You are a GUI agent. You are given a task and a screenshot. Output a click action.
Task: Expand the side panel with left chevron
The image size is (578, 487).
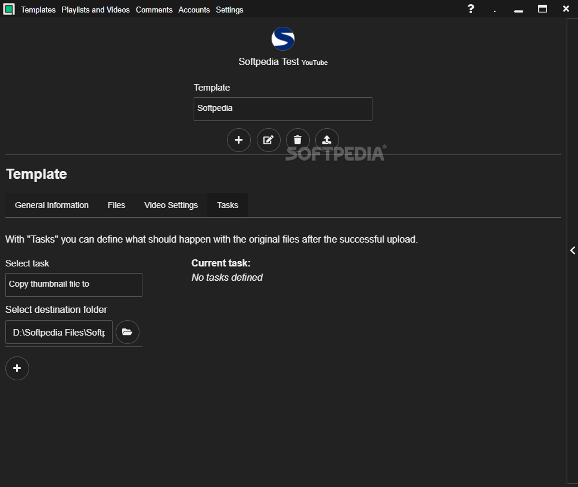pyautogui.click(x=573, y=251)
